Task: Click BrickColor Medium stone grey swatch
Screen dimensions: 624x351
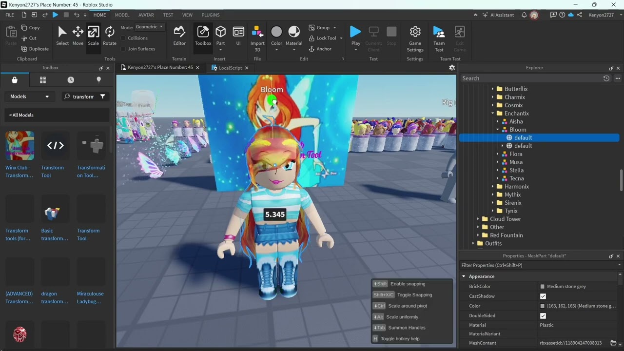Action: point(542,287)
